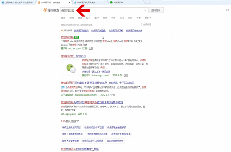Select the 网页 search category

pos(63,18)
